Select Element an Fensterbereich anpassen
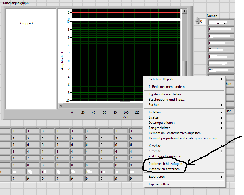Image resolution: width=244 pixels, height=195 pixels. point(174,133)
